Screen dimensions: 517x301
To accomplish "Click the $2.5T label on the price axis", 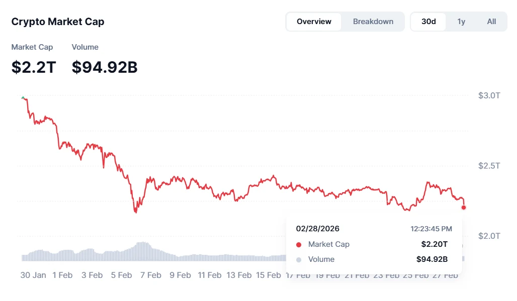I will (x=489, y=166).
